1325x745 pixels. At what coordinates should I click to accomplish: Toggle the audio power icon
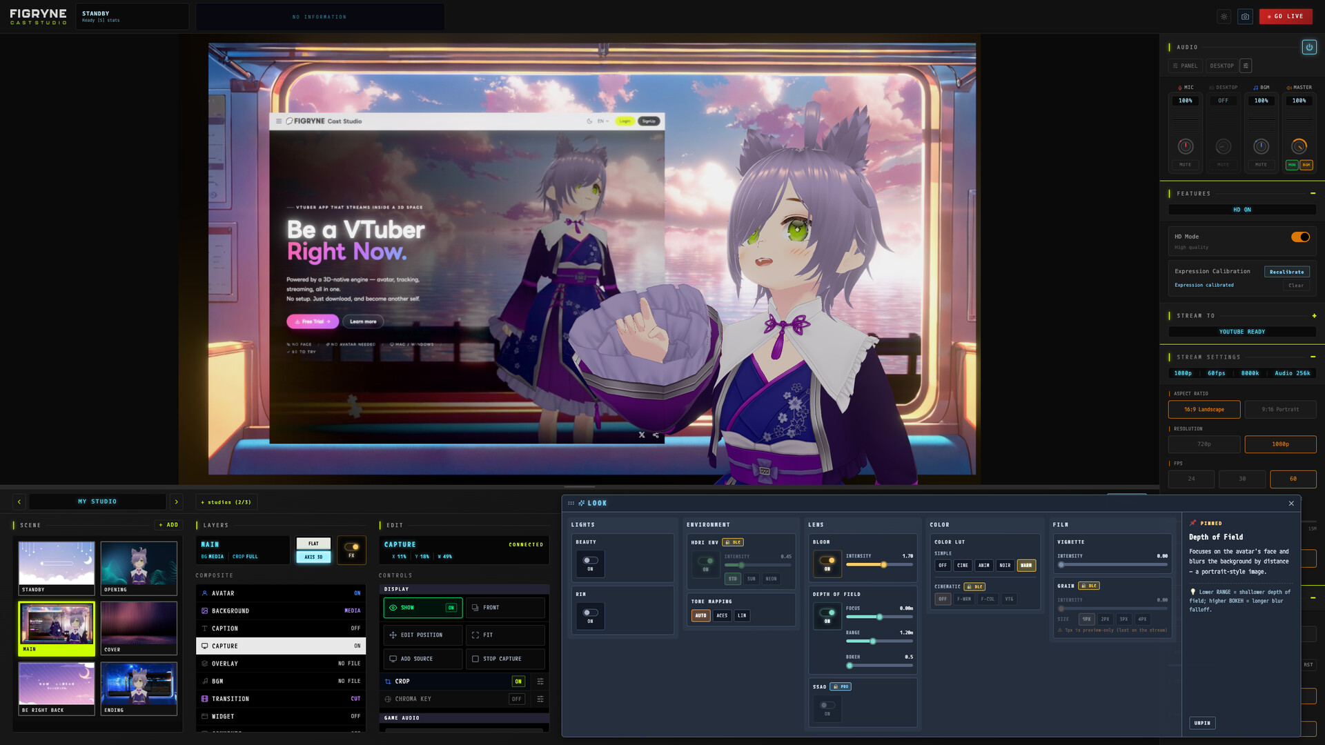(1309, 47)
